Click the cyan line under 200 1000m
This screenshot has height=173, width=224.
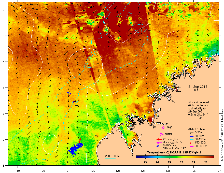[x=110, y=158]
